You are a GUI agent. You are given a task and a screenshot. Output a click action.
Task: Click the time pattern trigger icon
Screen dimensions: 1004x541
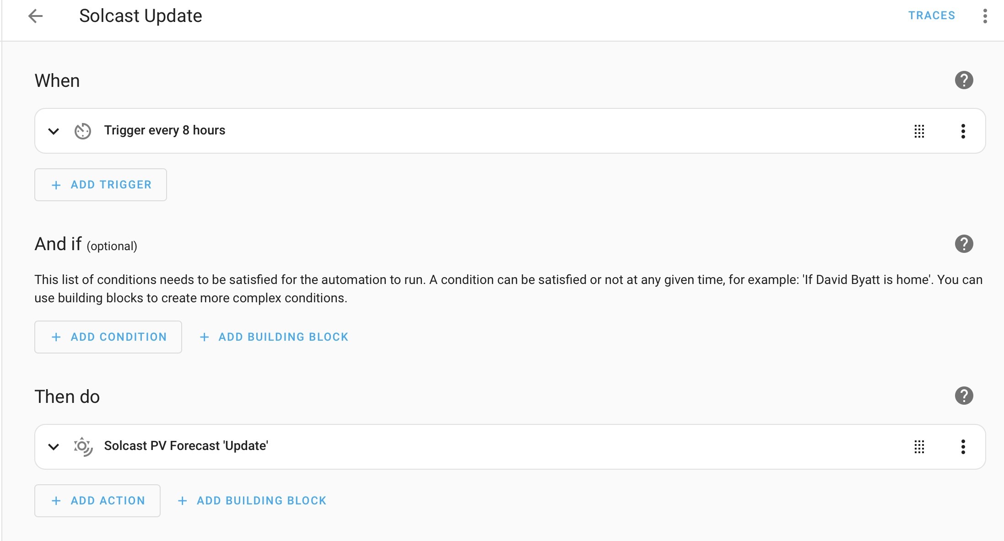(x=83, y=131)
